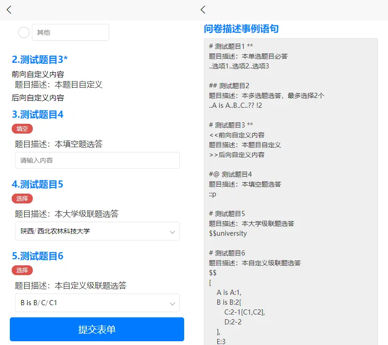Click the chevron in the 陕西/西北农林科技大学 selector
The image size is (388, 345).
172,232
